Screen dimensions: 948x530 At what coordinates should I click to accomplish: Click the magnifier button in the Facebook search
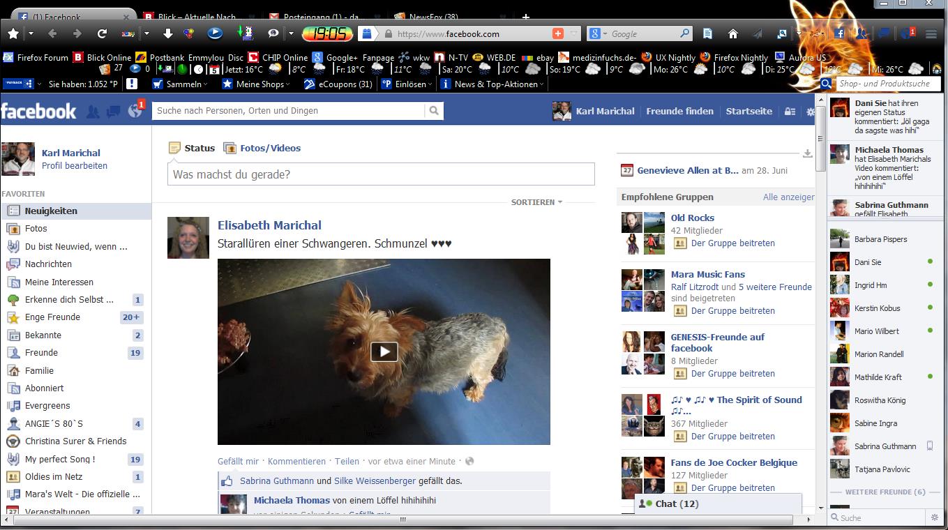434,110
